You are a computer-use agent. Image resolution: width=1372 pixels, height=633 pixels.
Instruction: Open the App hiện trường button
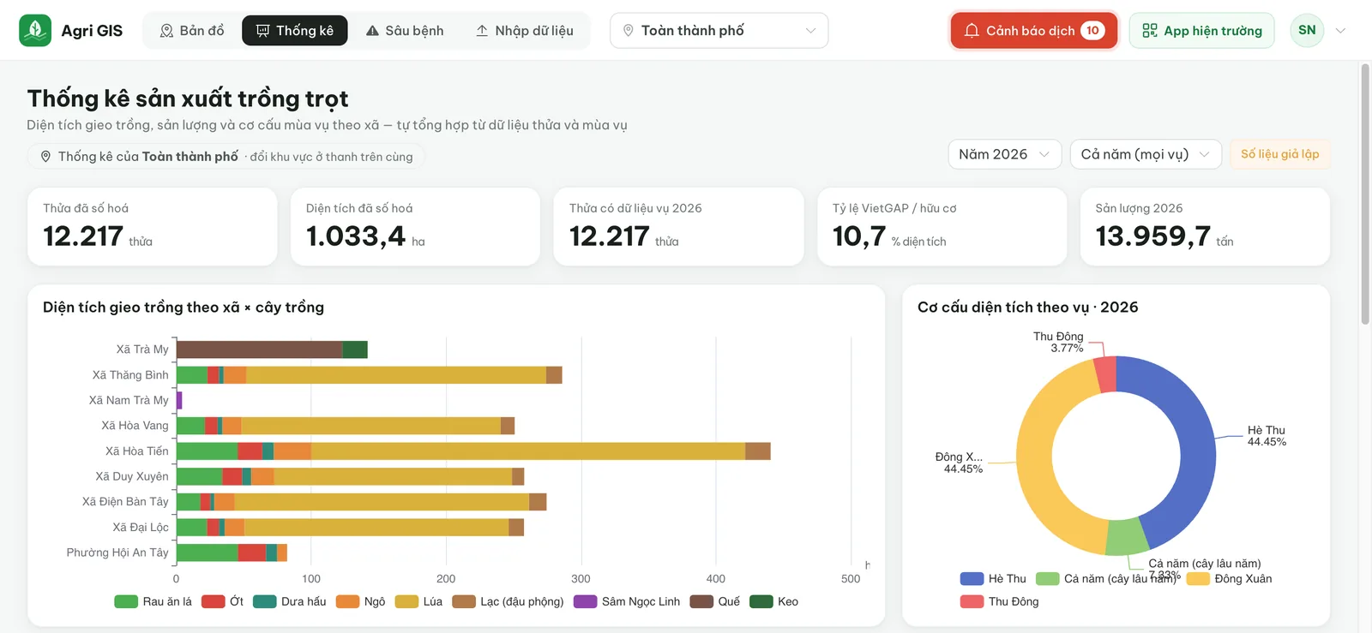1201,31
